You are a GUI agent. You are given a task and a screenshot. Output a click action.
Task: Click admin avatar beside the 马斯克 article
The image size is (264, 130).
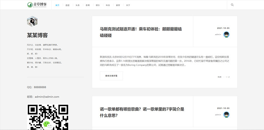tap(226, 34)
